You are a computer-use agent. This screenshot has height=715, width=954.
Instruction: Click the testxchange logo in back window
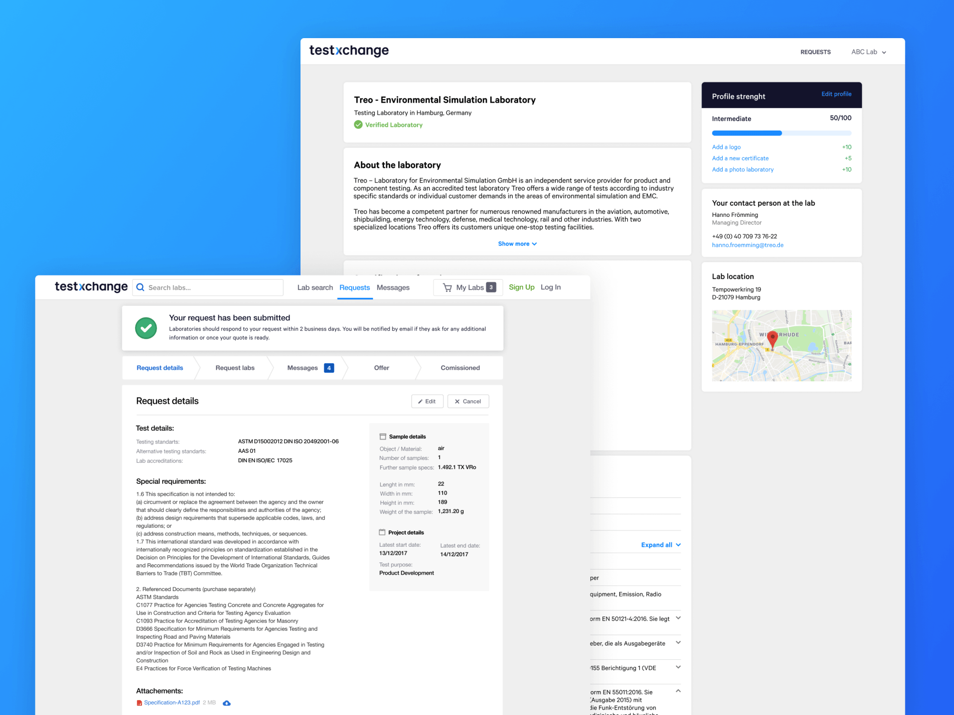point(349,51)
